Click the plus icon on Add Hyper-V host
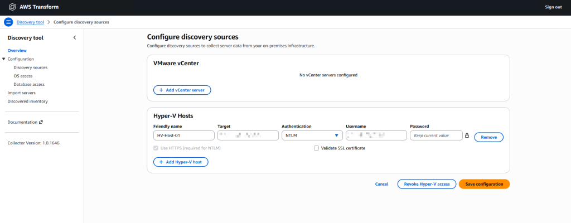The height and width of the screenshot is (223, 571). [x=161, y=162]
